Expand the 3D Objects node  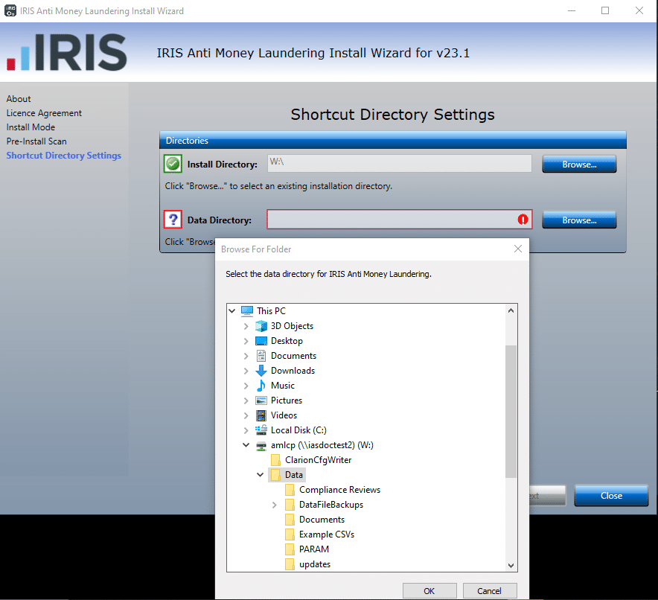246,326
